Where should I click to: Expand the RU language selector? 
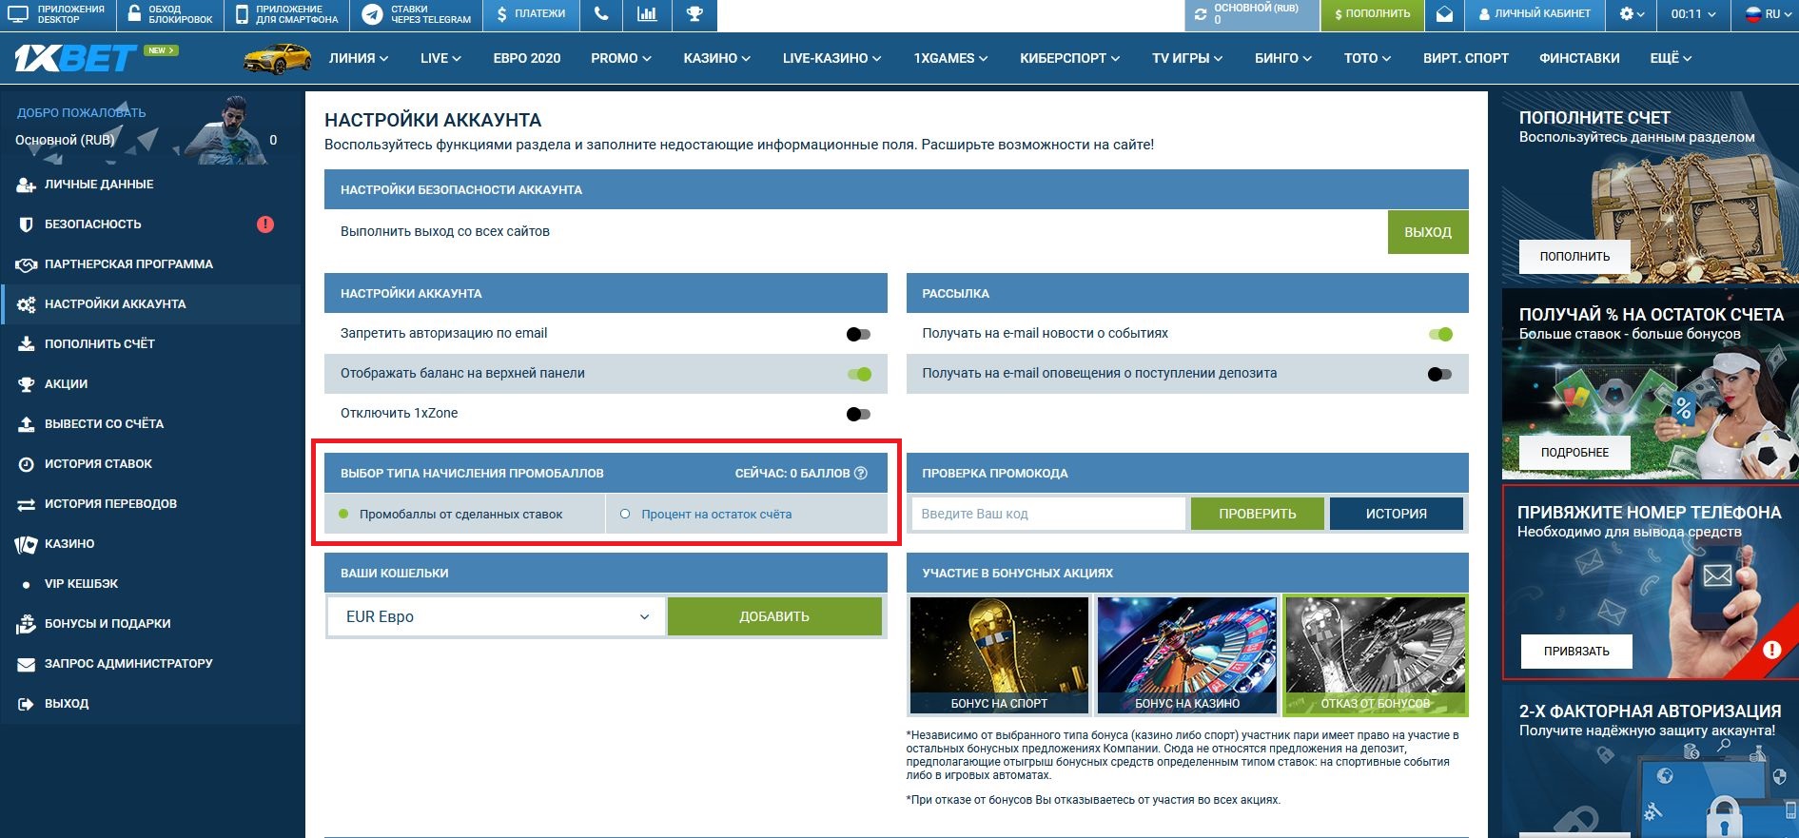(x=1766, y=14)
